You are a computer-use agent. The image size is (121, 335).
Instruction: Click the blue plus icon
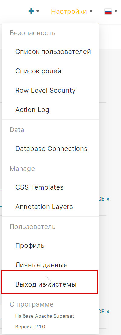[x=31, y=11]
